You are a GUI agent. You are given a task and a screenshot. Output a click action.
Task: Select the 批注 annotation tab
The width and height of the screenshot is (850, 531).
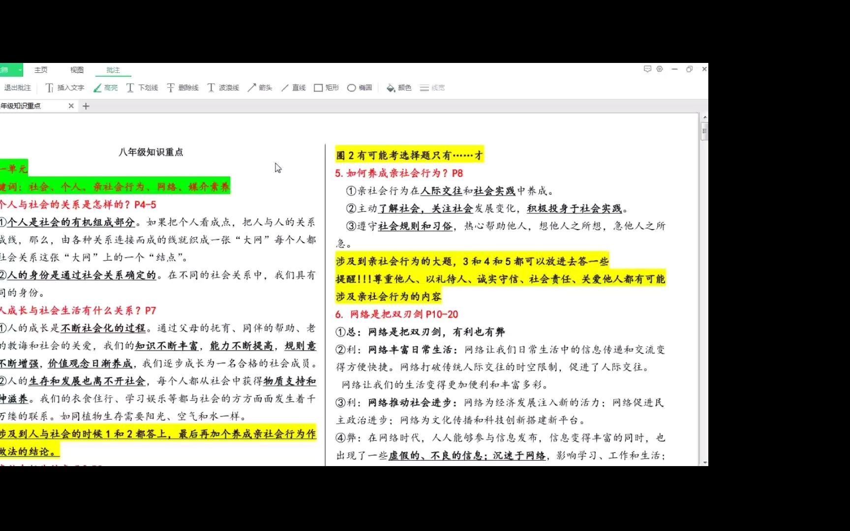coord(113,70)
